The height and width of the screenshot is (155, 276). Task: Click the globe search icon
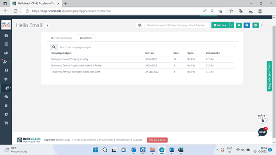pyautogui.click(x=140, y=25)
